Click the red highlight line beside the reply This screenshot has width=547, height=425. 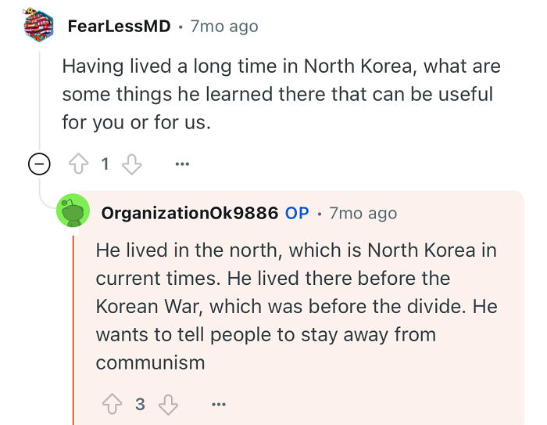pos(73,330)
